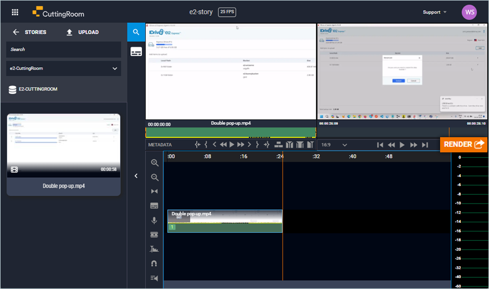489x289 pixels.
Task: Zoom in on the timeline
Action: [x=154, y=163]
